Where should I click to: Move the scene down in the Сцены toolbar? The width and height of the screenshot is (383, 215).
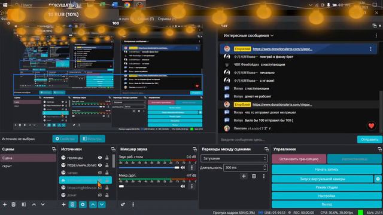[42, 204]
